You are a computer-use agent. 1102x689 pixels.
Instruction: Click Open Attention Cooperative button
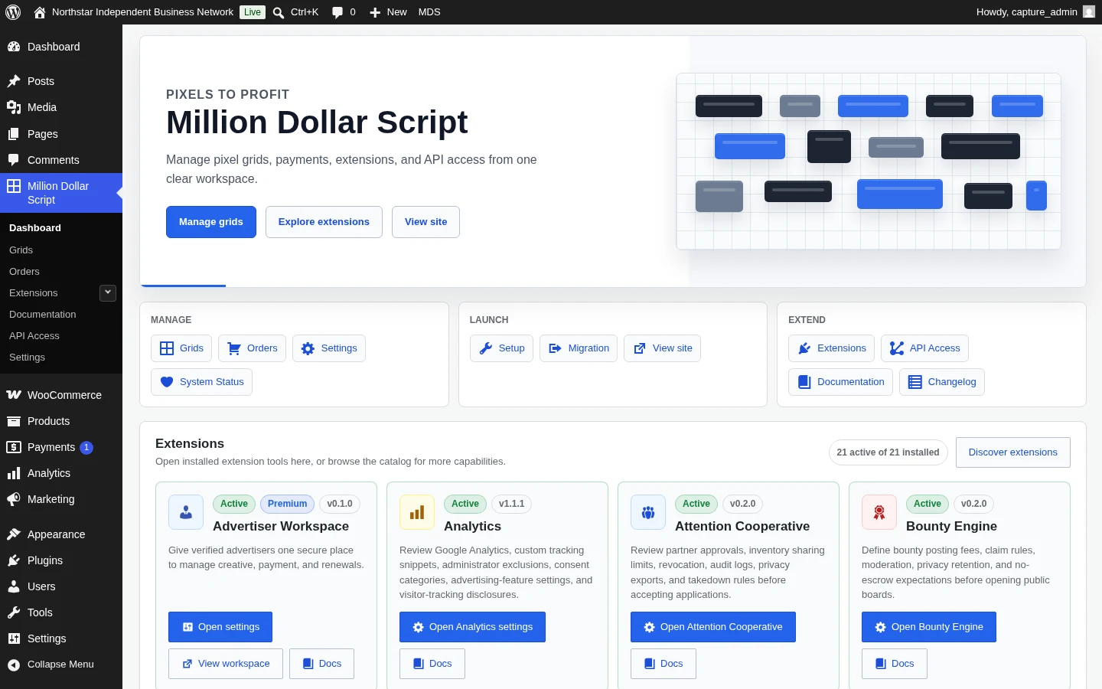tap(713, 627)
